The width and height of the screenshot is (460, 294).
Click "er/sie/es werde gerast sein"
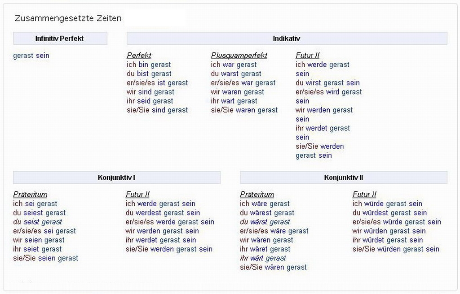pos(170,222)
